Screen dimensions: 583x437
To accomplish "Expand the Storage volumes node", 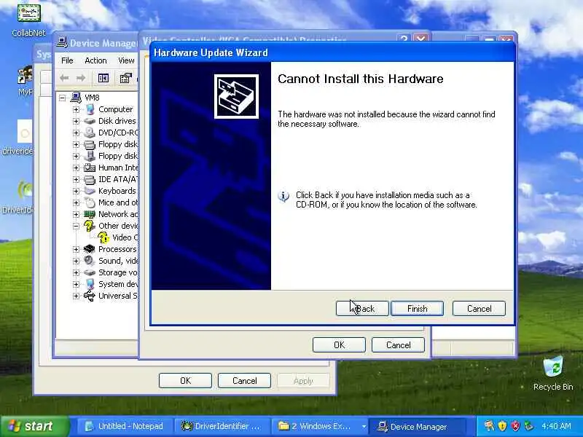I will 76,272.
